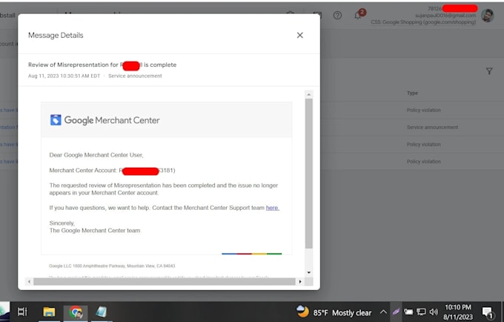The image size is (504, 322).
Task: Open Chrome from the taskbar
Action: (x=76, y=312)
